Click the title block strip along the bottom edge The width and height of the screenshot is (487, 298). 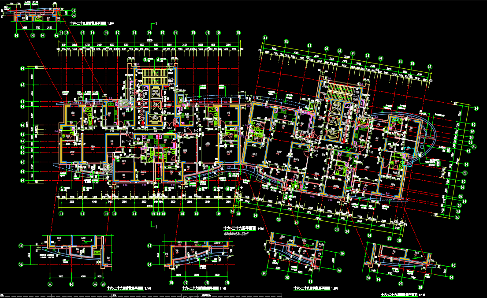click(243, 296)
